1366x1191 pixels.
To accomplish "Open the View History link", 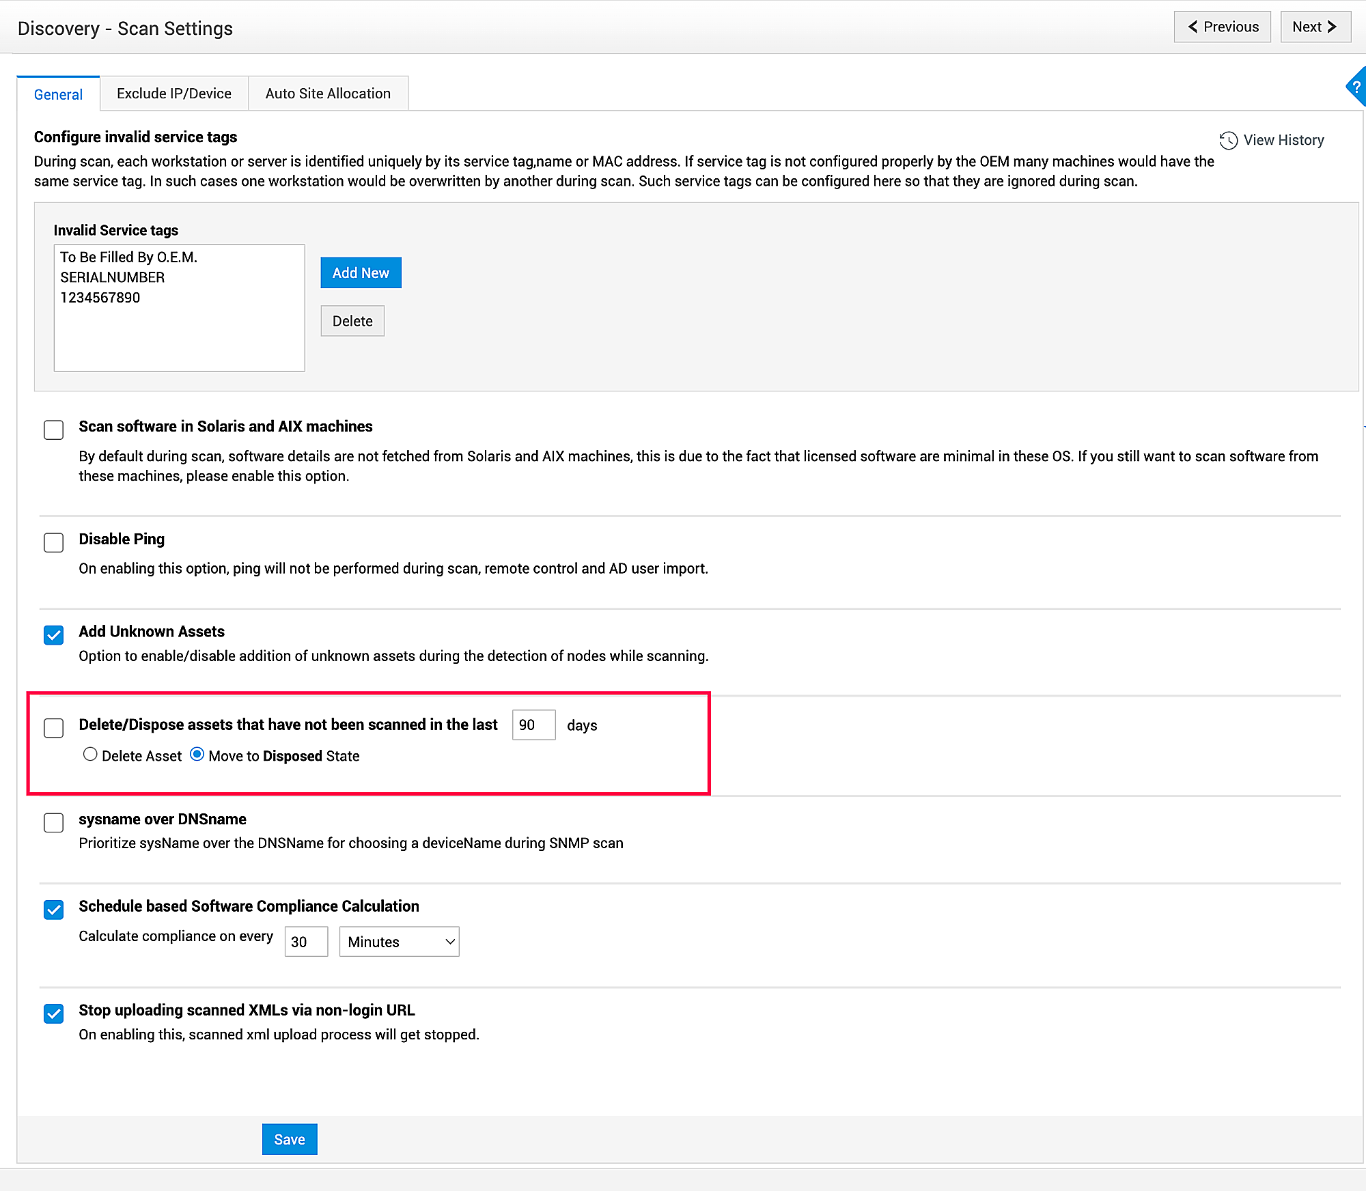I will [x=1283, y=140].
